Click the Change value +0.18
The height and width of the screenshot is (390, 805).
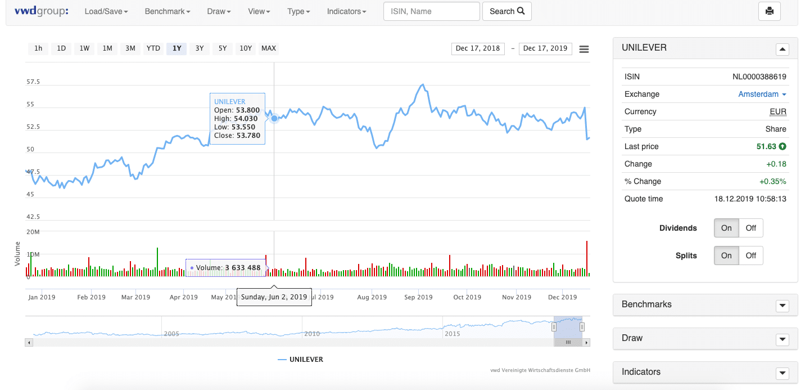click(776, 164)
